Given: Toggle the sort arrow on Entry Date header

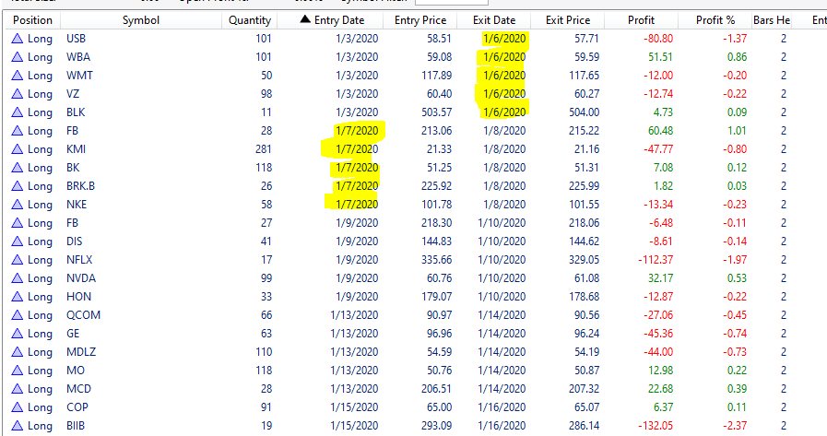Looking at the screenshot, I should click(306, 20).
